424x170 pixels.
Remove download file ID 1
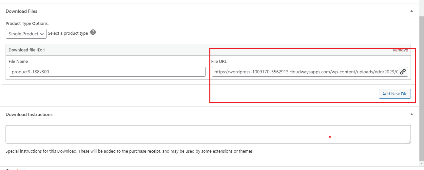[400, 50]
